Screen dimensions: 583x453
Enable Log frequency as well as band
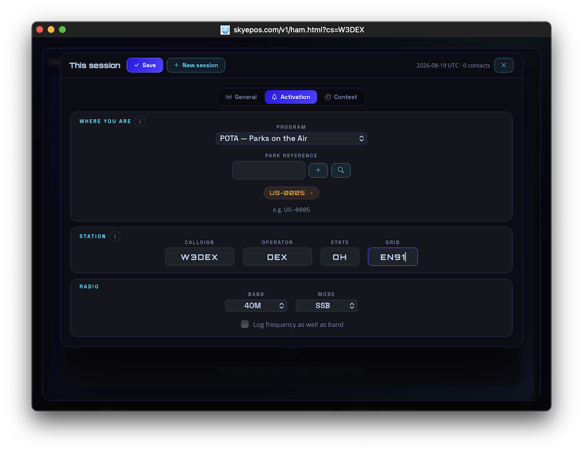pos(244,324)
